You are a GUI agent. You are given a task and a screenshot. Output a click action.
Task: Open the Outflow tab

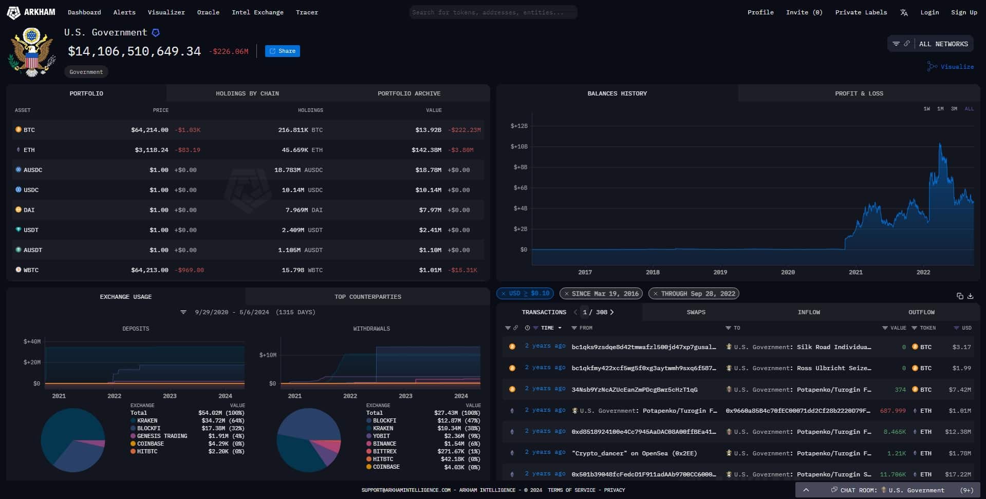tap(921, 312)
